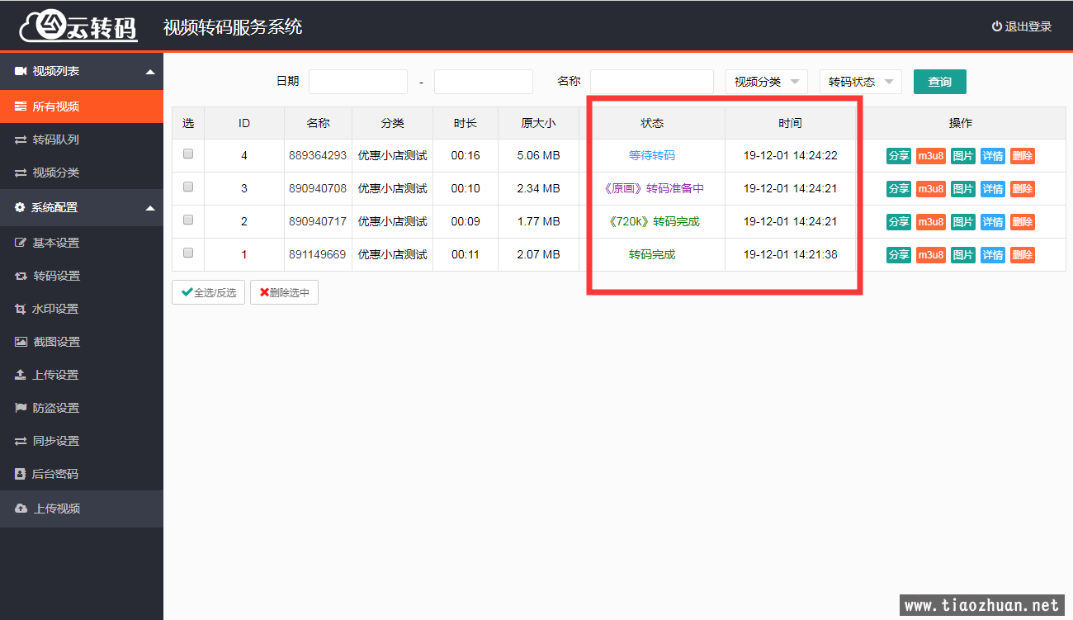This screenshot has height=620, width=1073.
Task: Collapse the 系统配置 menu section arrow
Action: point(150,208)
